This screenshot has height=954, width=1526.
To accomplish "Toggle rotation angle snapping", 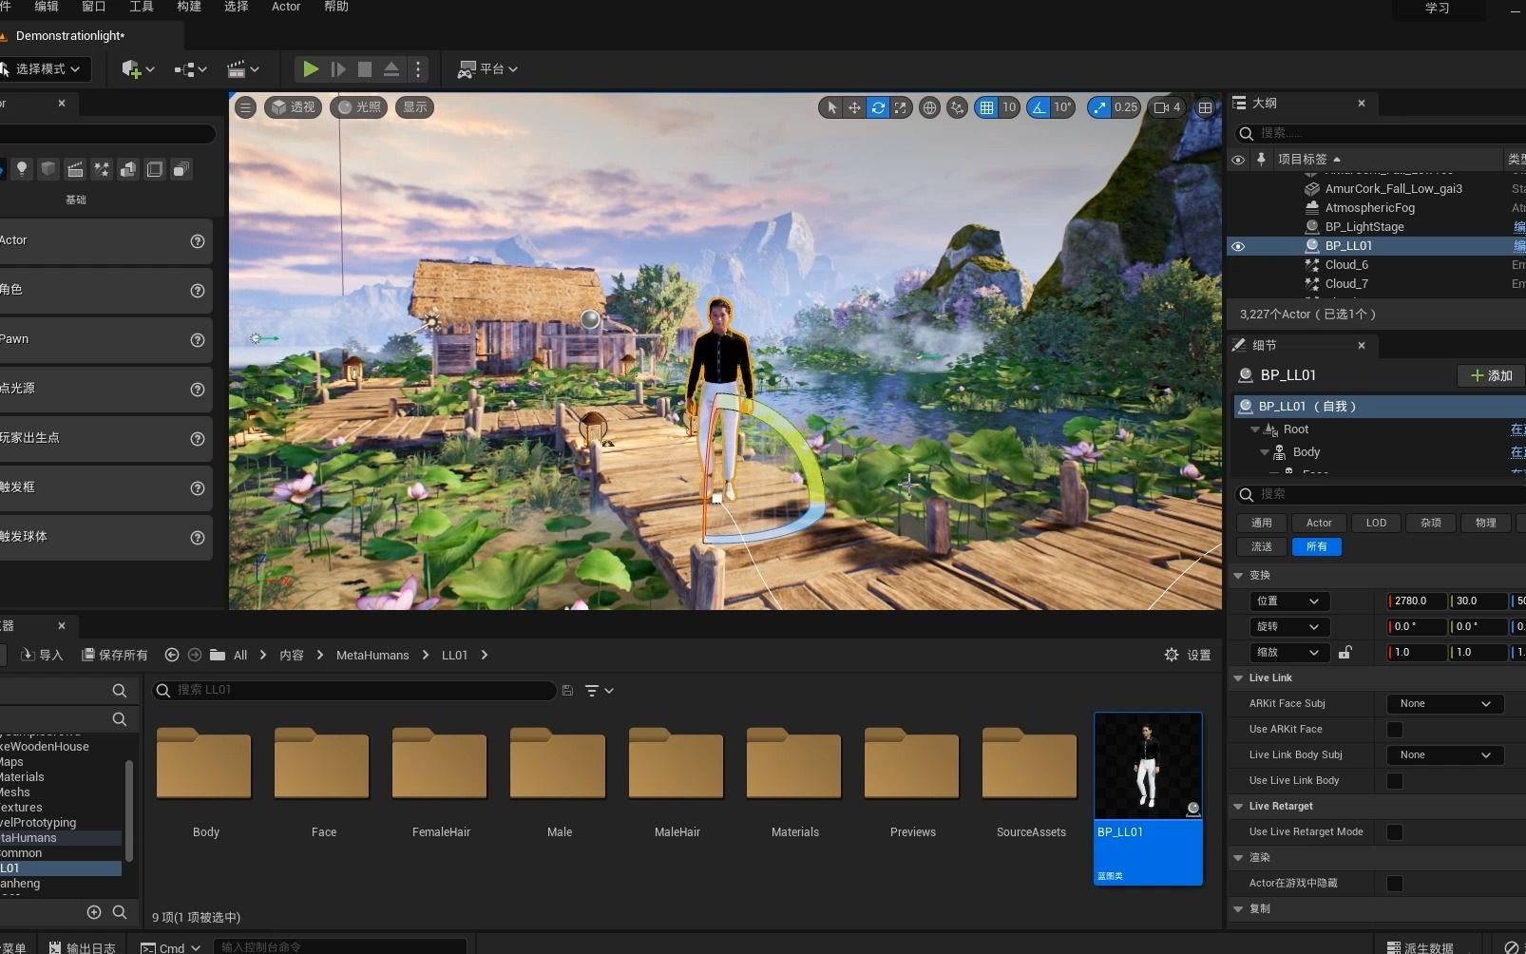I will click(1039, 107).
